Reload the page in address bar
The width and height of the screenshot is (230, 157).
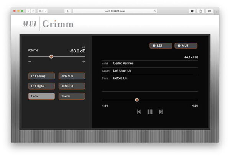point(155,11)
